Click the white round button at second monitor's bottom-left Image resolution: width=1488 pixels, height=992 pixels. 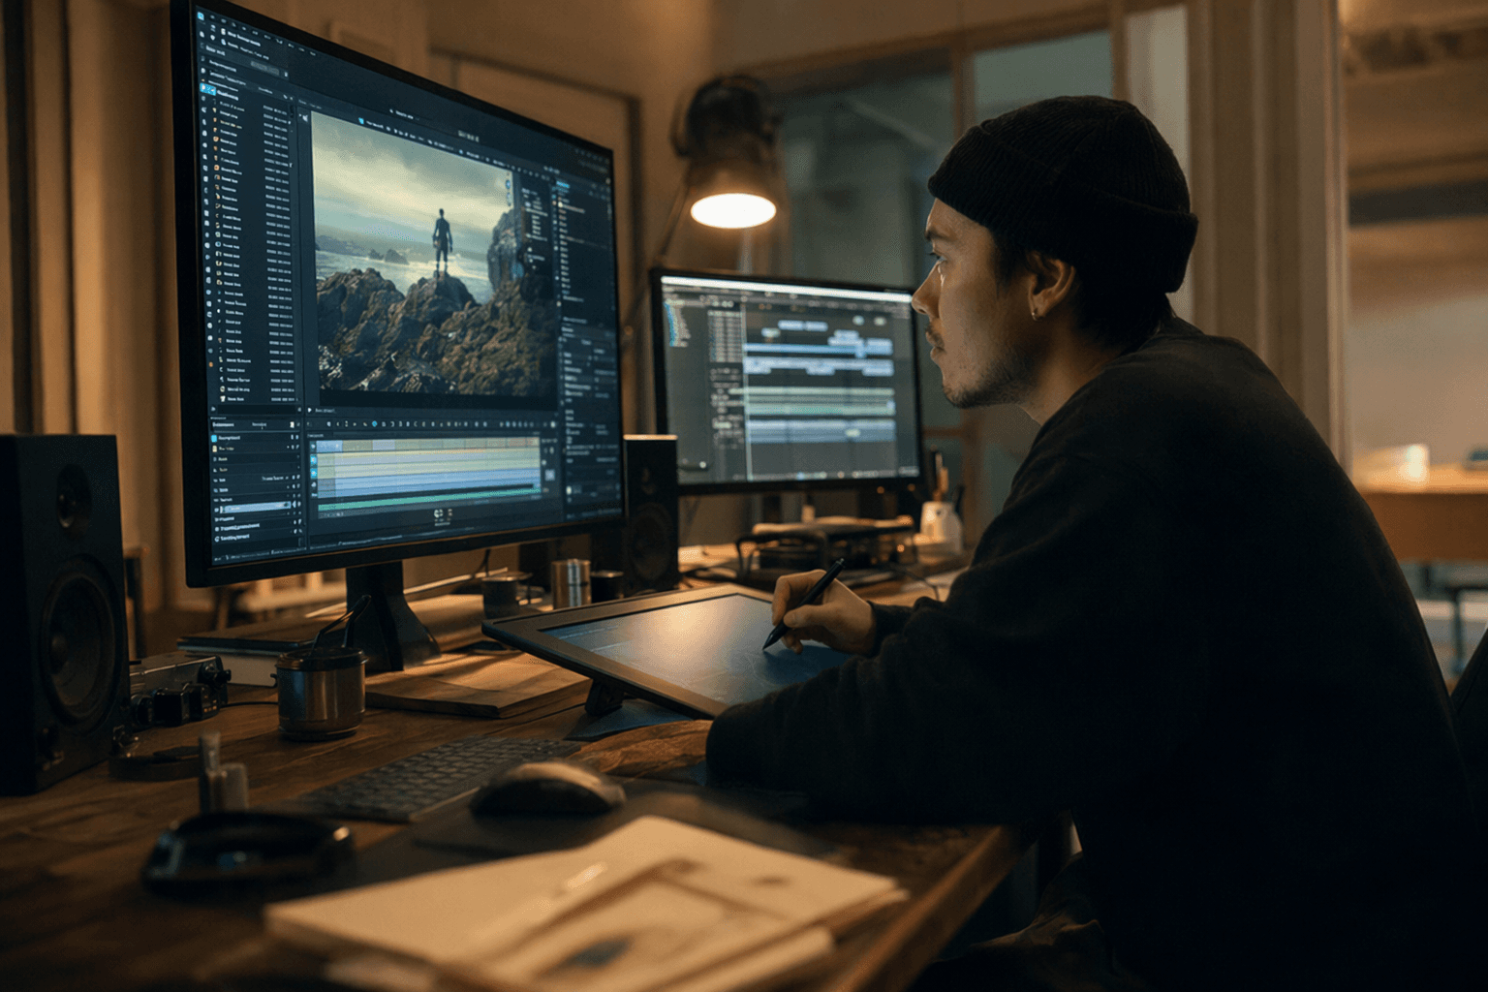700,467
